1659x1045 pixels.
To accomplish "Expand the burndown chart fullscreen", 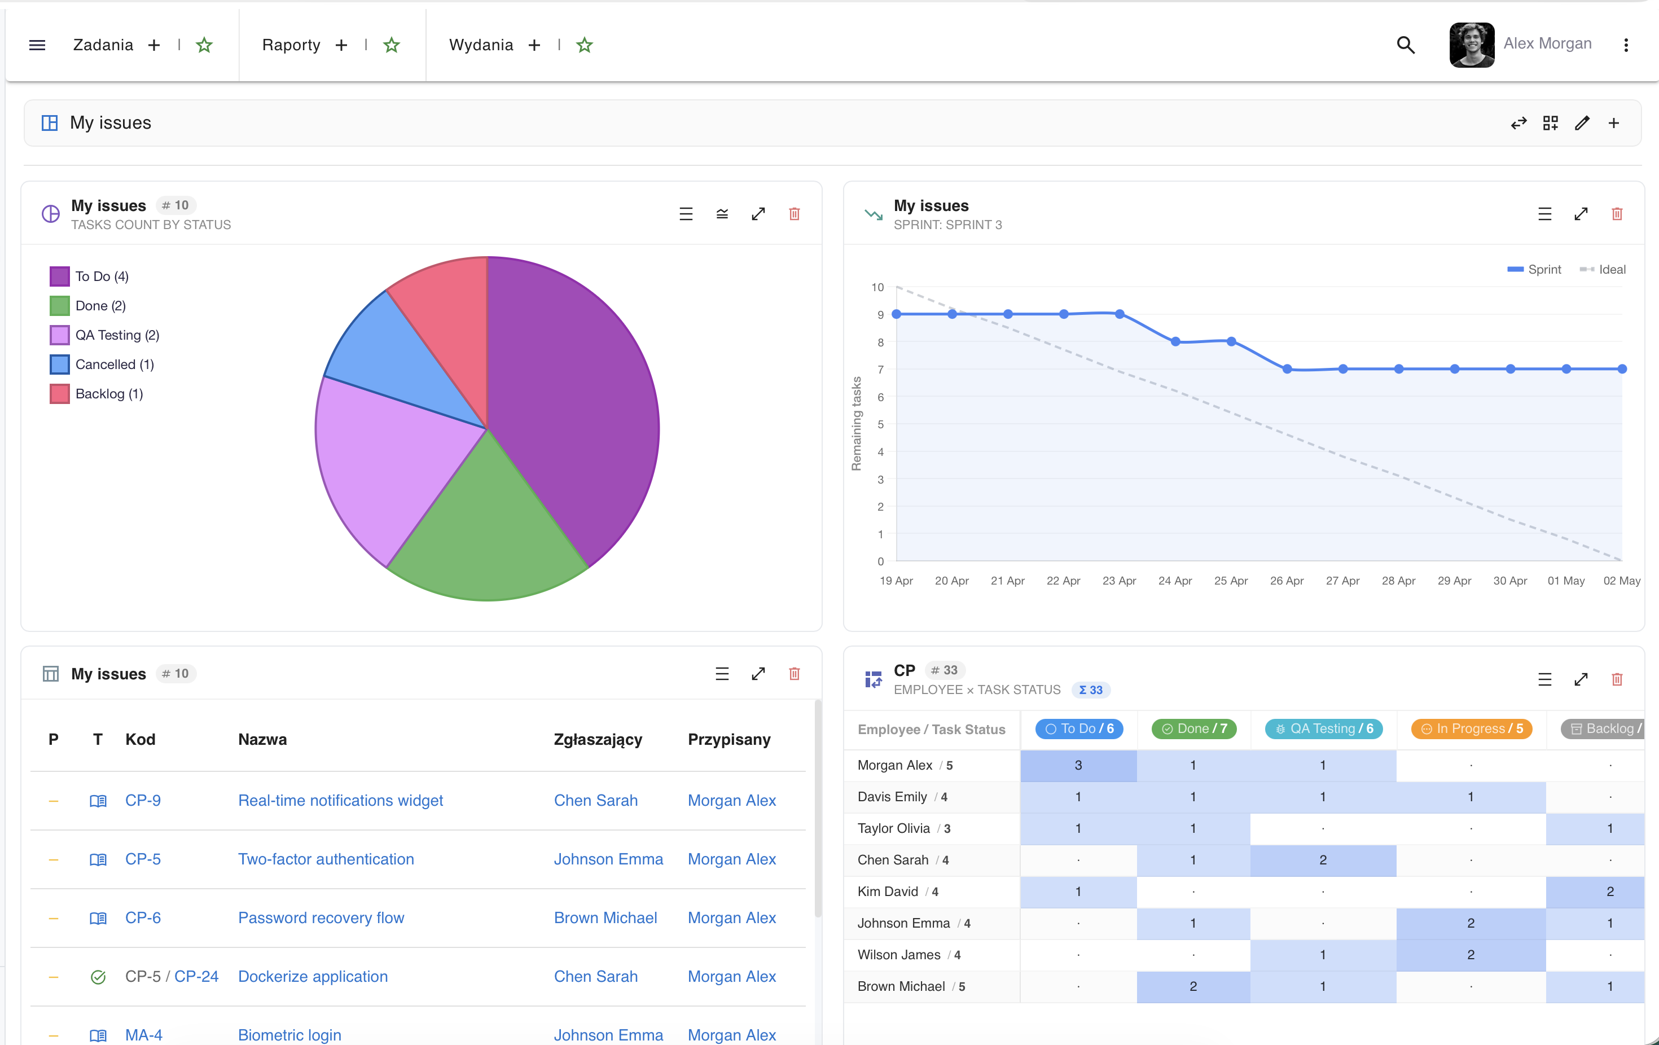I will point(1581,214).
